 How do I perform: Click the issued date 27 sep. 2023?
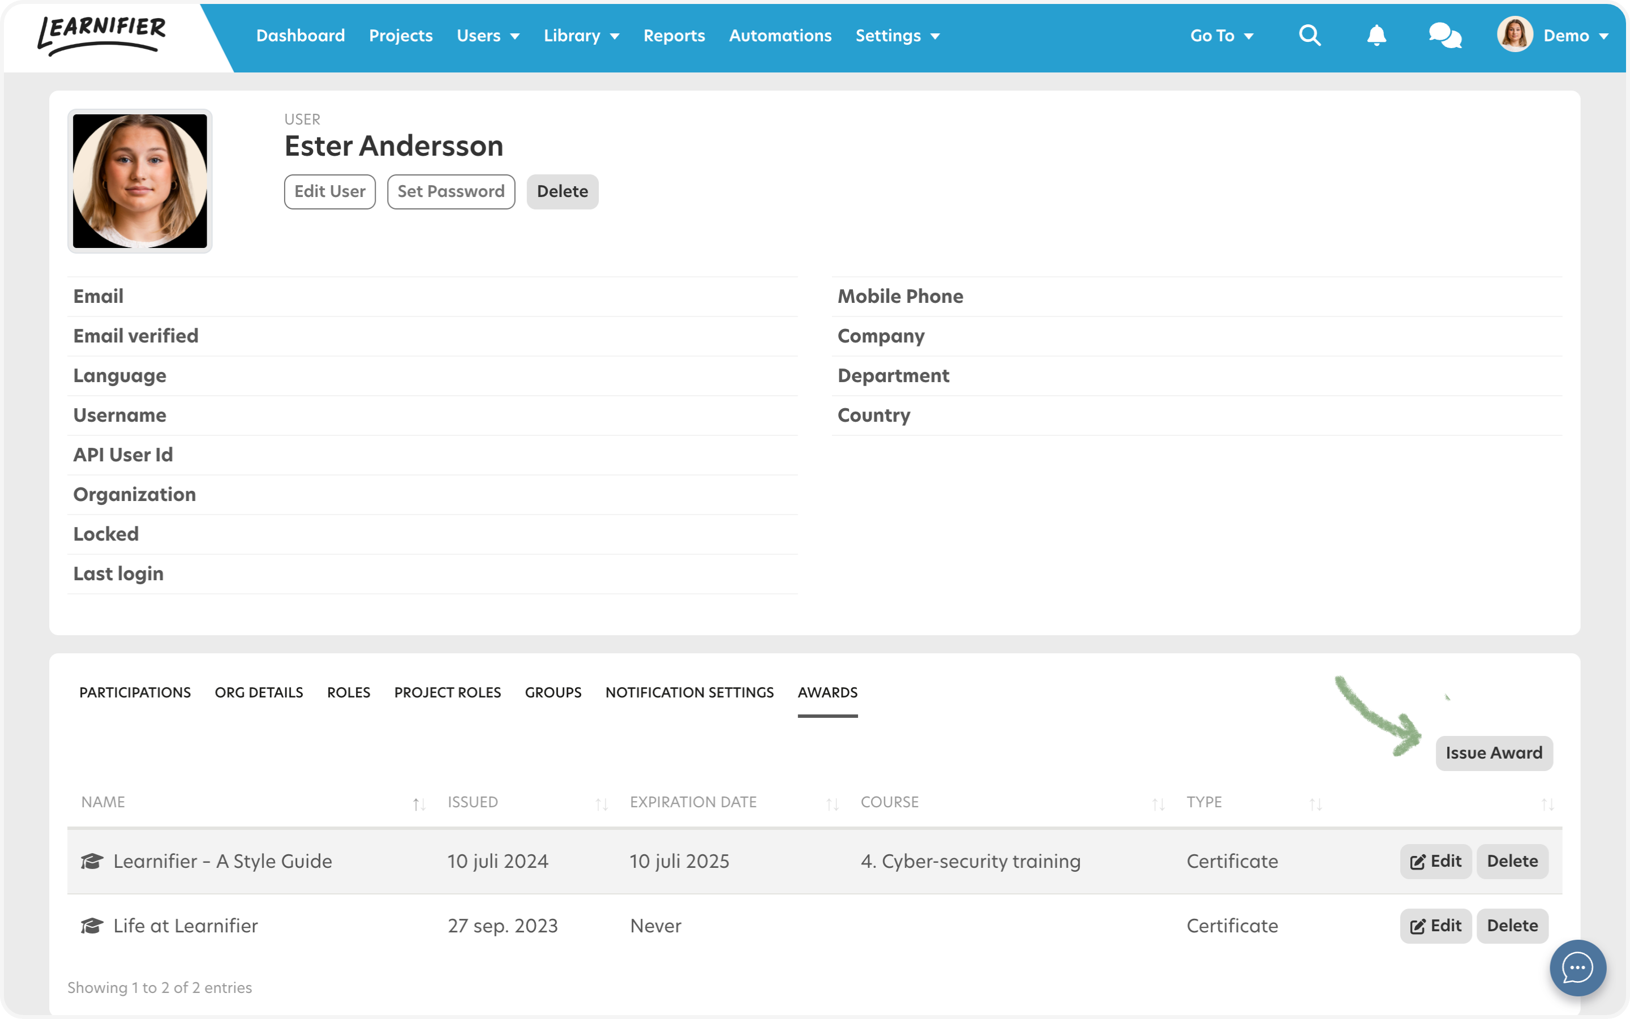click(x=503, y=926)
